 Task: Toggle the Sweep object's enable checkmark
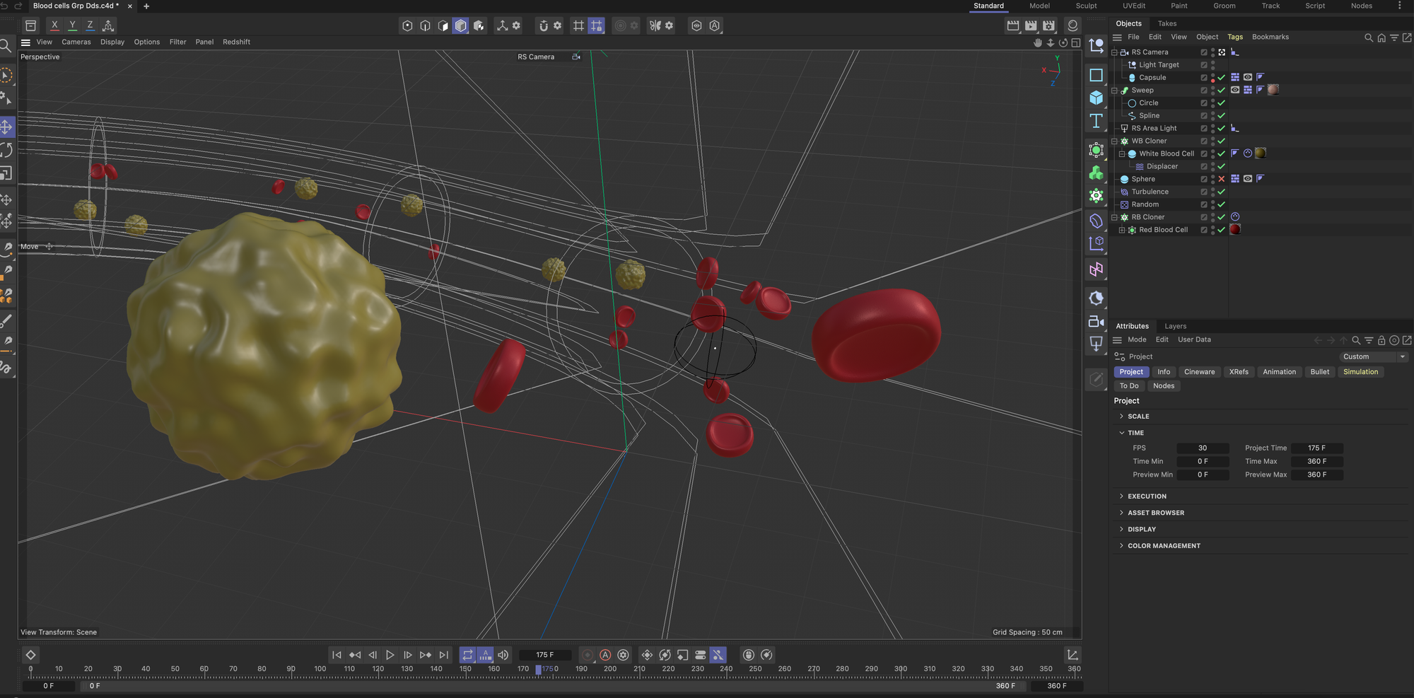(1221, 91)
